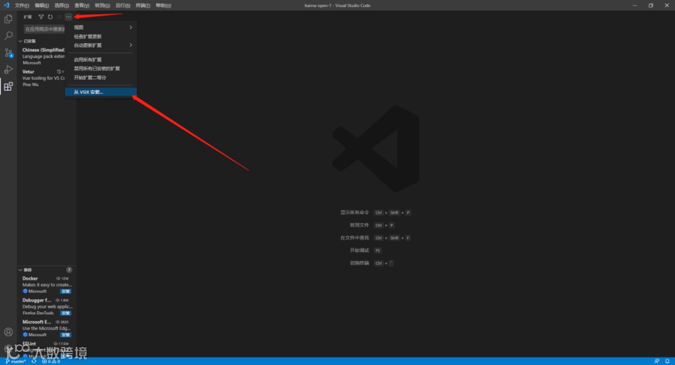This screenshot has height=365, width=675.
Task: Click the Firefox DevTools publisher text
Action: (x=38, y=313)
